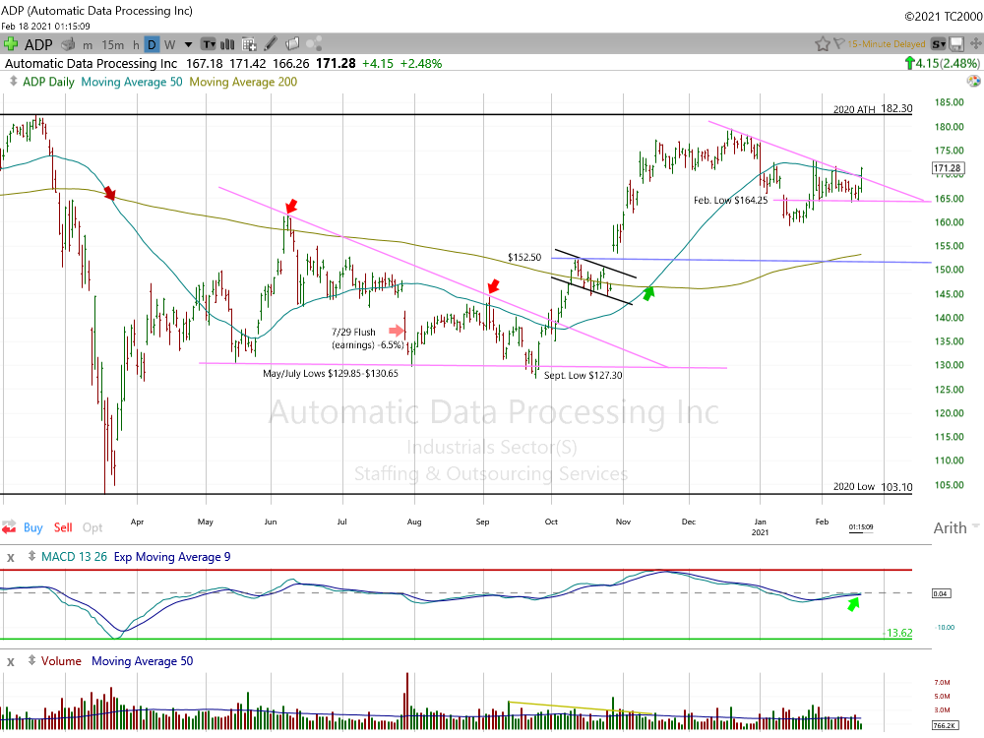This screenshot has height=738, width=984.
Task: Click the '15-Minute Delayed' data status
Action: coord(887,44)
